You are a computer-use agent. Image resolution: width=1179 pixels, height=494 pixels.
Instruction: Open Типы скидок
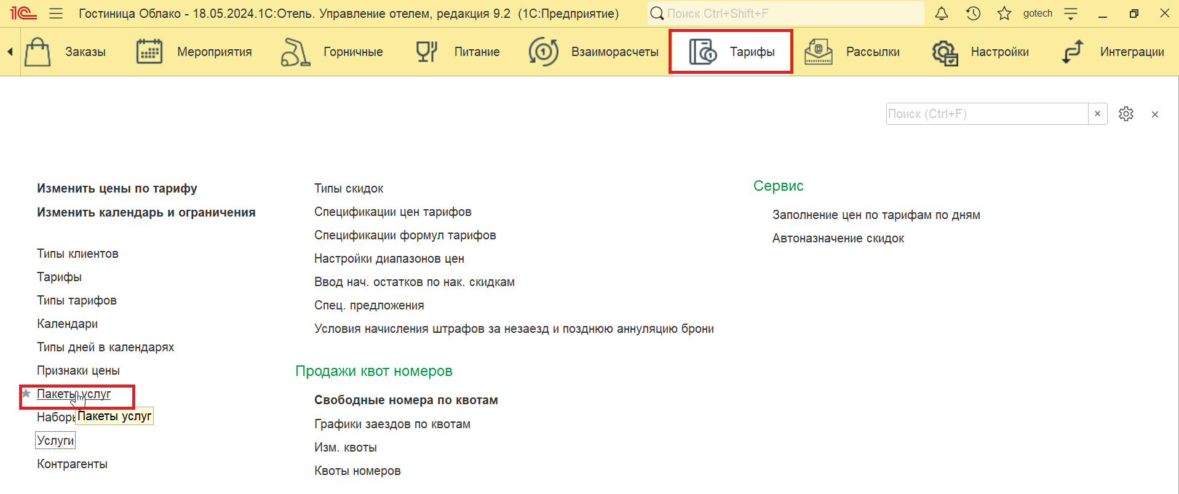349,188
